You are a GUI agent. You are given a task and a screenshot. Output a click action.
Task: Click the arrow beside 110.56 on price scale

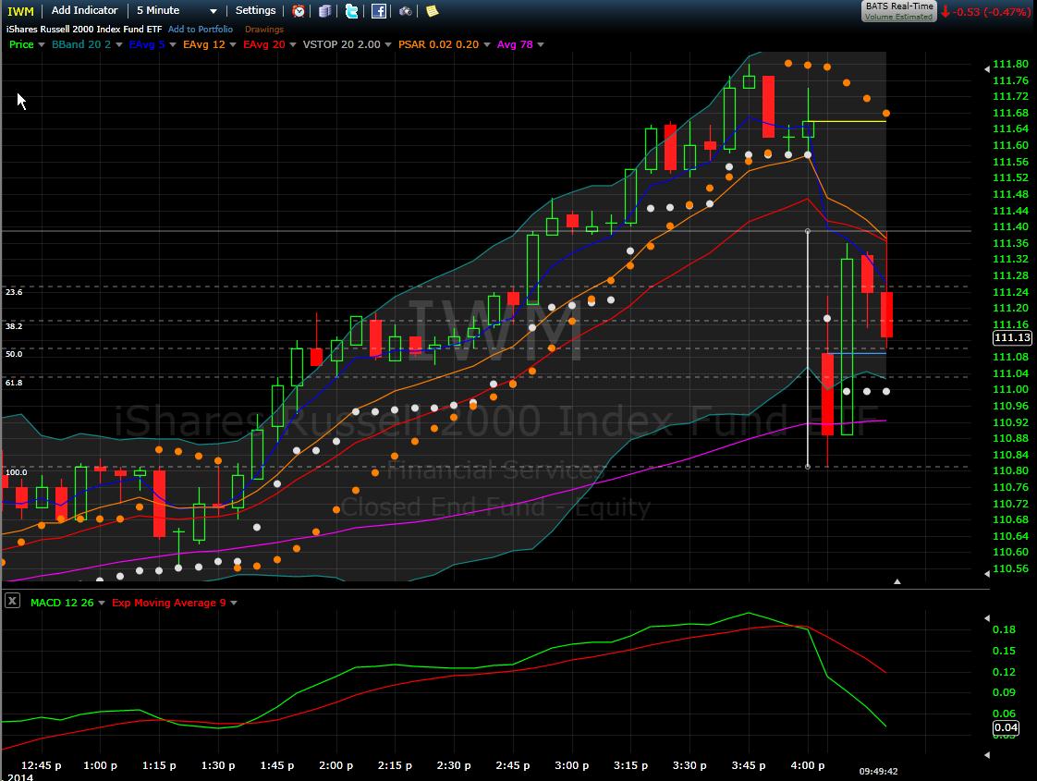(x=987, y=573)
